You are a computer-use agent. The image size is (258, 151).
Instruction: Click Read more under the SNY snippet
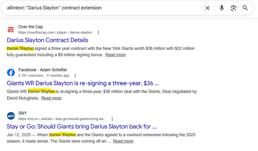click(x=123, y=141)
